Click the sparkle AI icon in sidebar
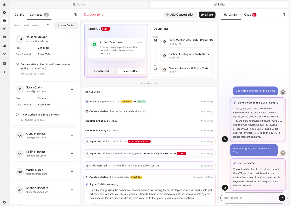290x206 pixels. click(4, 72)
